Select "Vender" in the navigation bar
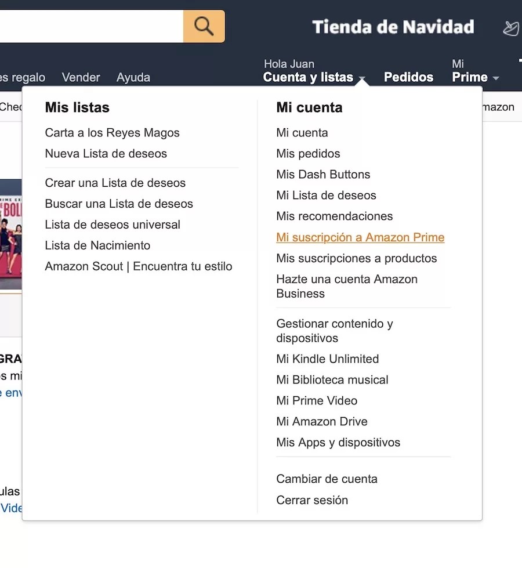Screen dimensions: 522x568 point(81,77)
